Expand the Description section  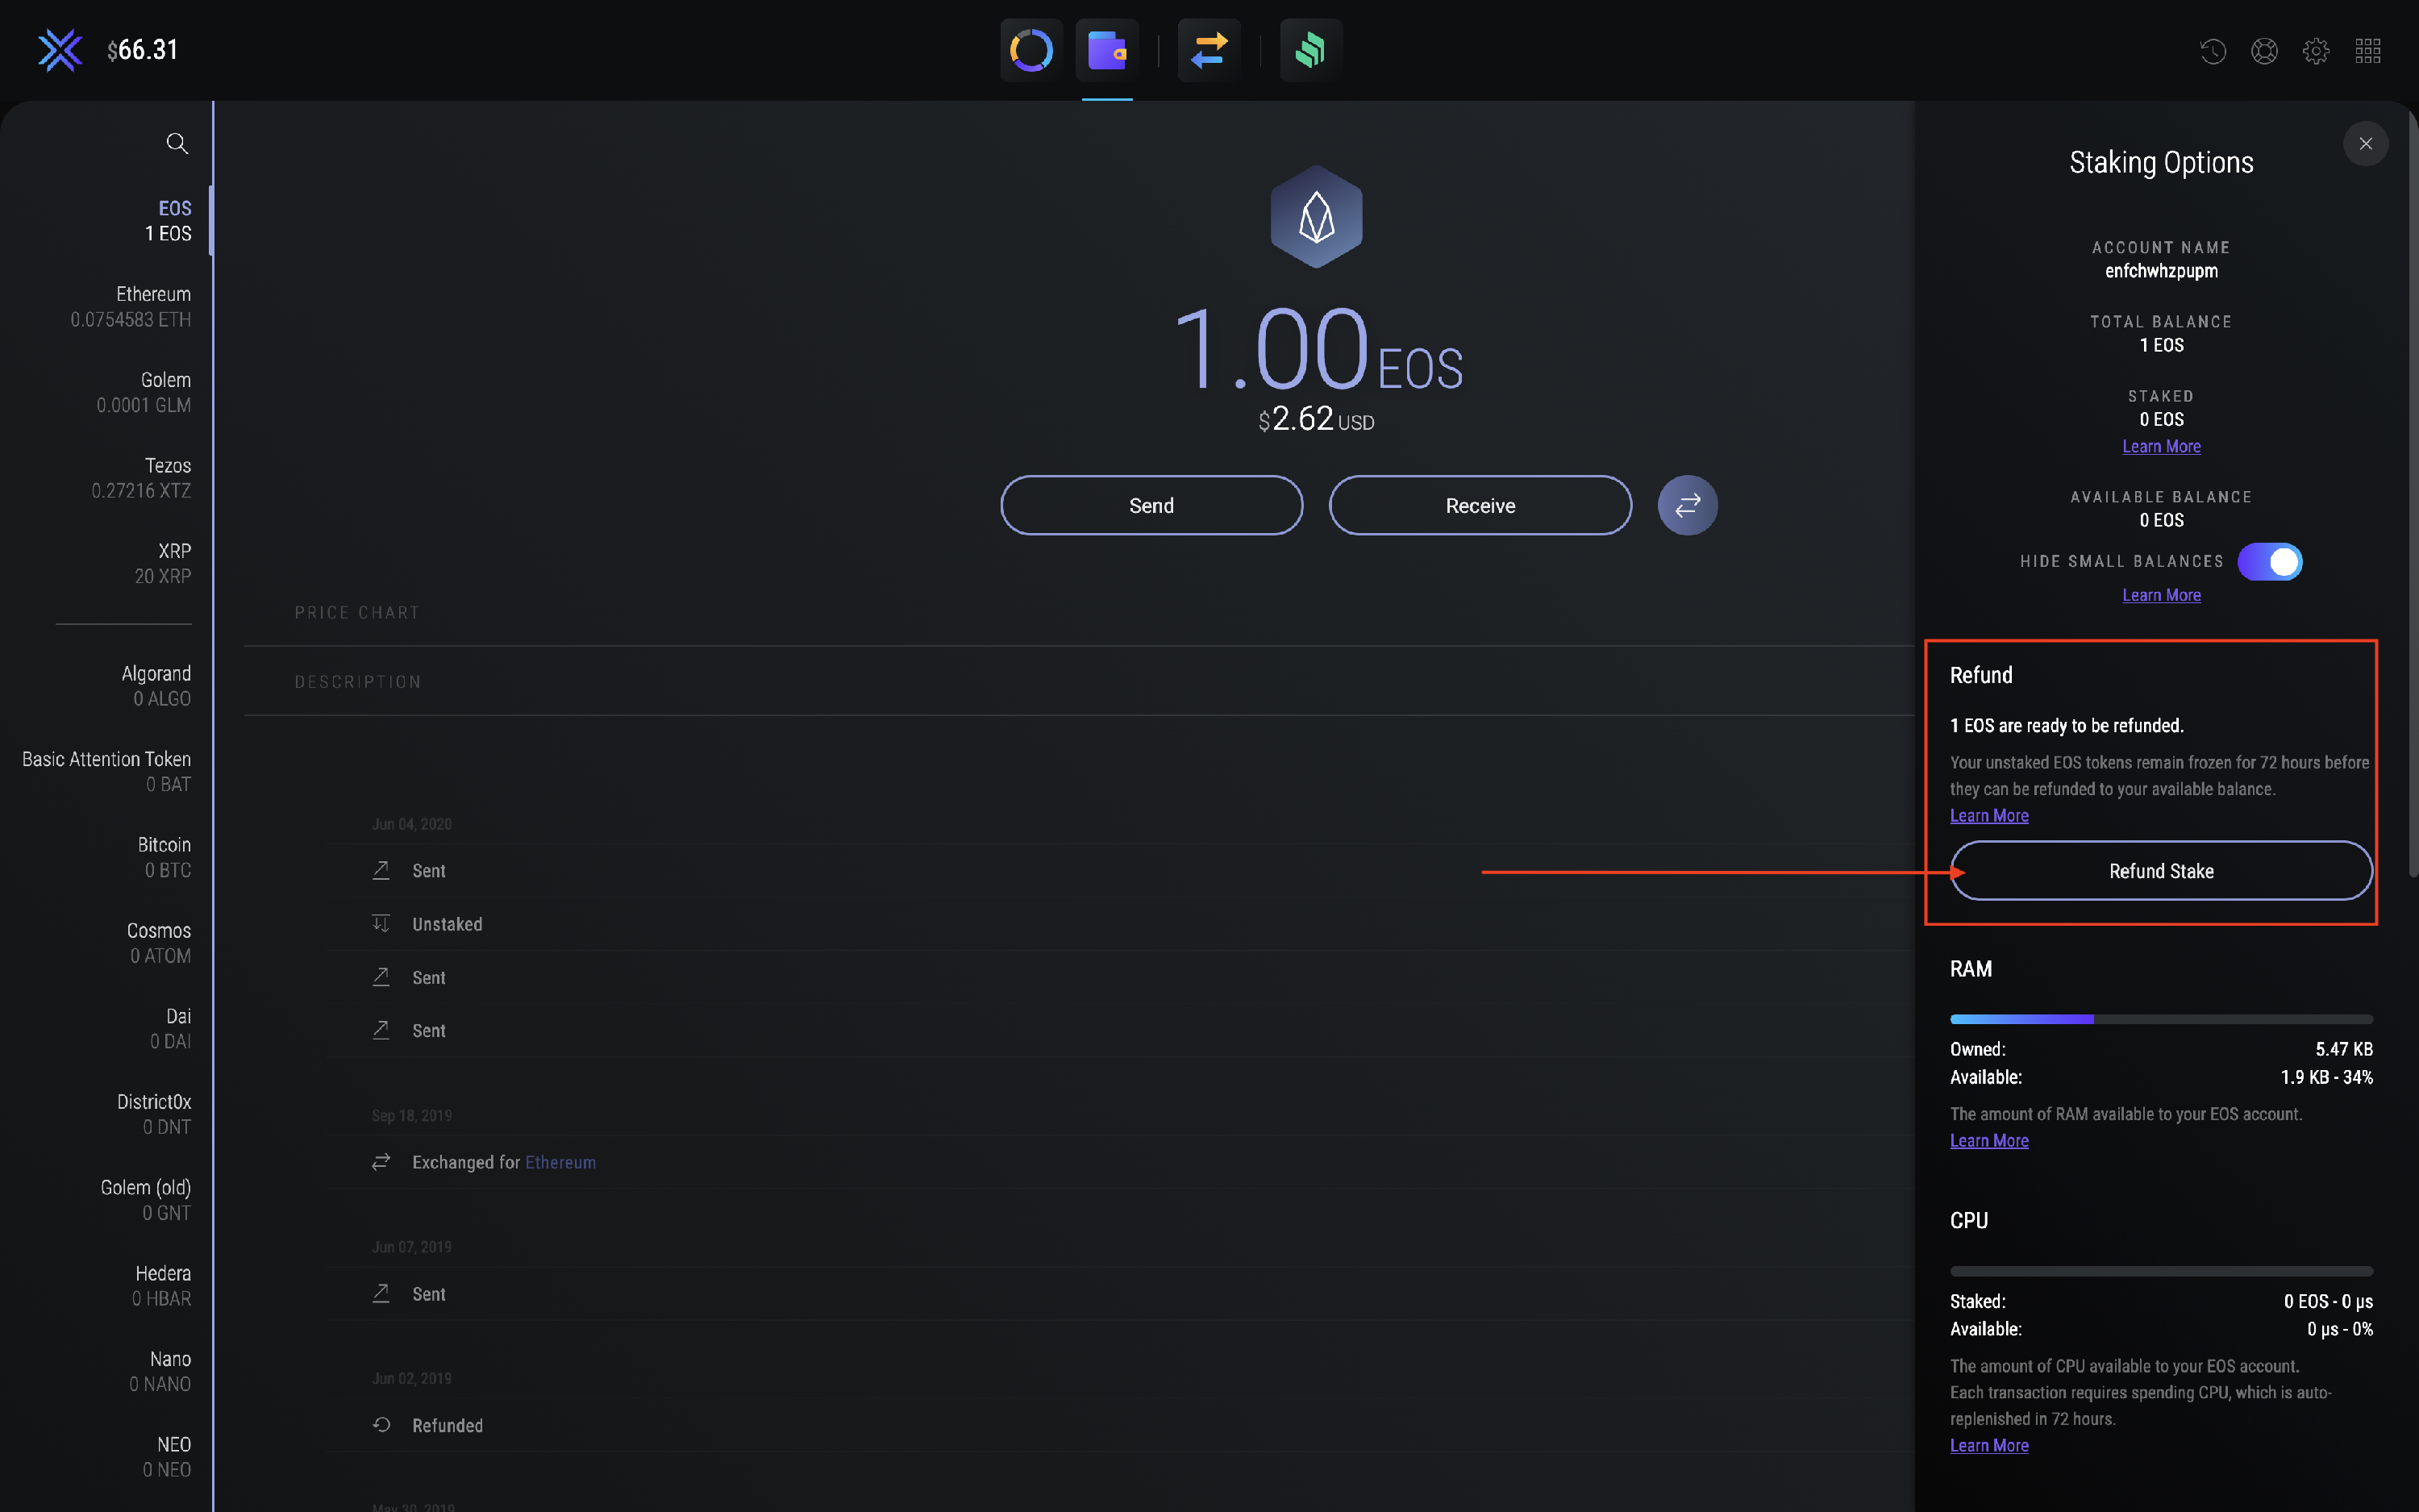[357, 682]
